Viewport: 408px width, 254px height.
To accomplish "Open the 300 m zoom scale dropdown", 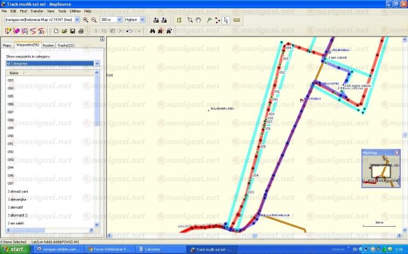I will [x=119, y=19].
